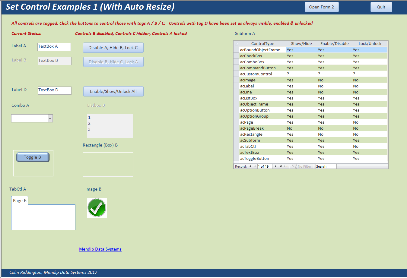Click Disable A, Hide B, Lock C button
The width and height of the screenshot is (407, 278).
click(113, 48)
